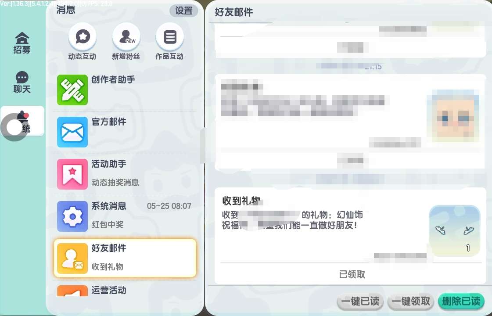Open the 新增粉丝 new followers icon
This screenshot has width=492, height=316.
point(126,37)
